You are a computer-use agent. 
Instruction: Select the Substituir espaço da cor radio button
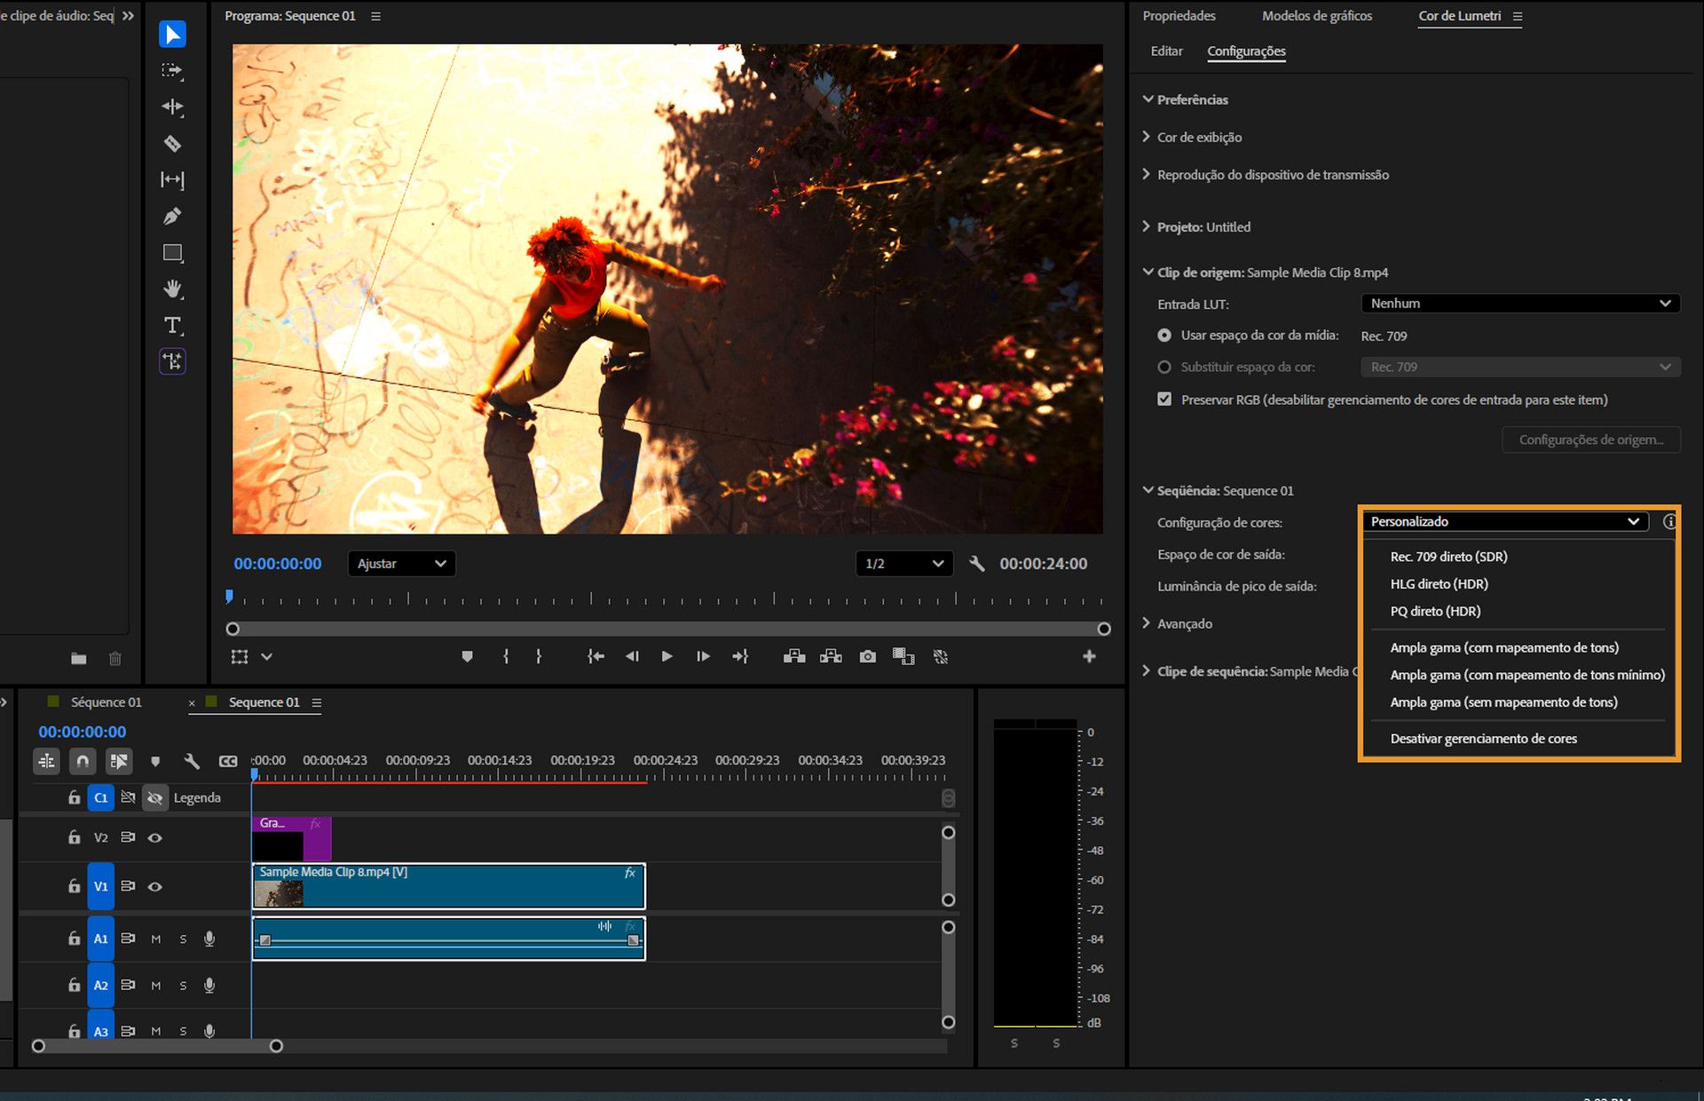[1164, 367]
